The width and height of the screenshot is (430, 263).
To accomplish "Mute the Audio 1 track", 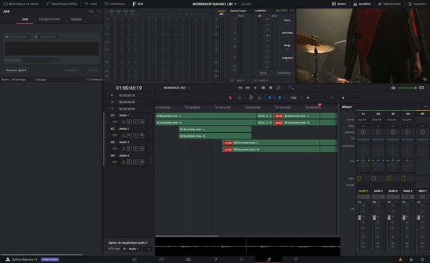I will point(142,122).
